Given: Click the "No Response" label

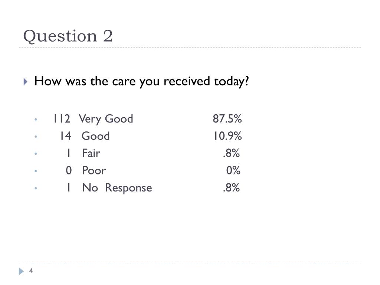Looking at the screenshot, I should pyautogui.click(x=117, y=188).
